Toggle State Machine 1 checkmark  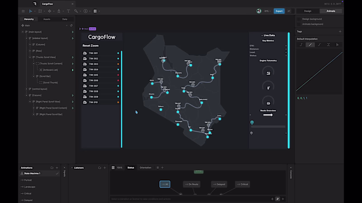(57, 174)
